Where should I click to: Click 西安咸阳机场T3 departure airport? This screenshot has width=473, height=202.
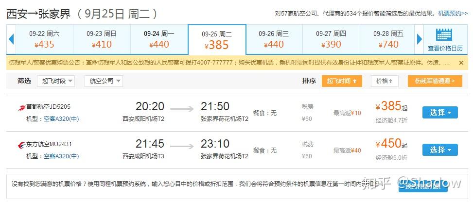point(143,156)
